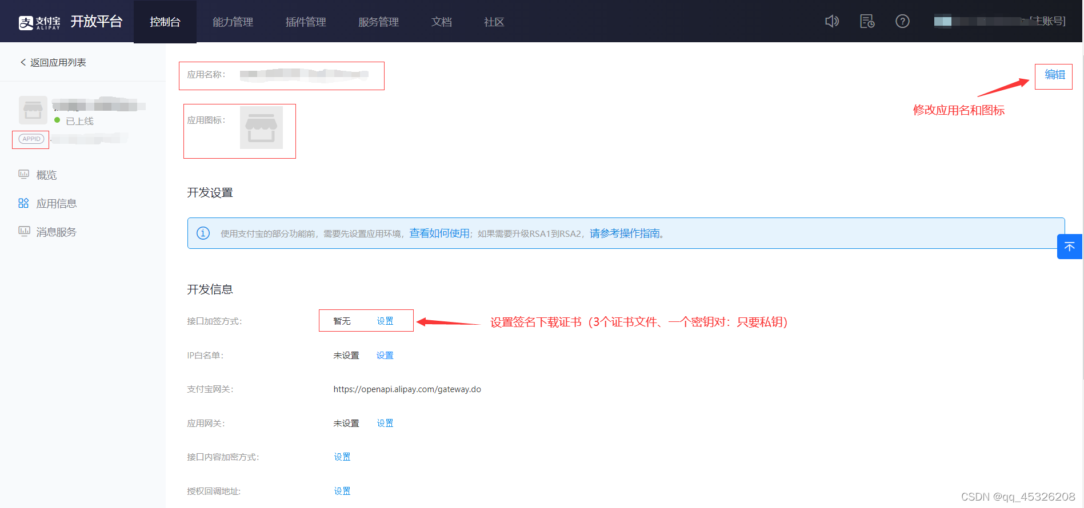The height and width of the screenshot is (508, 1084).
Task: Select 消息服务 in sidebar
Action: [57, 232]
